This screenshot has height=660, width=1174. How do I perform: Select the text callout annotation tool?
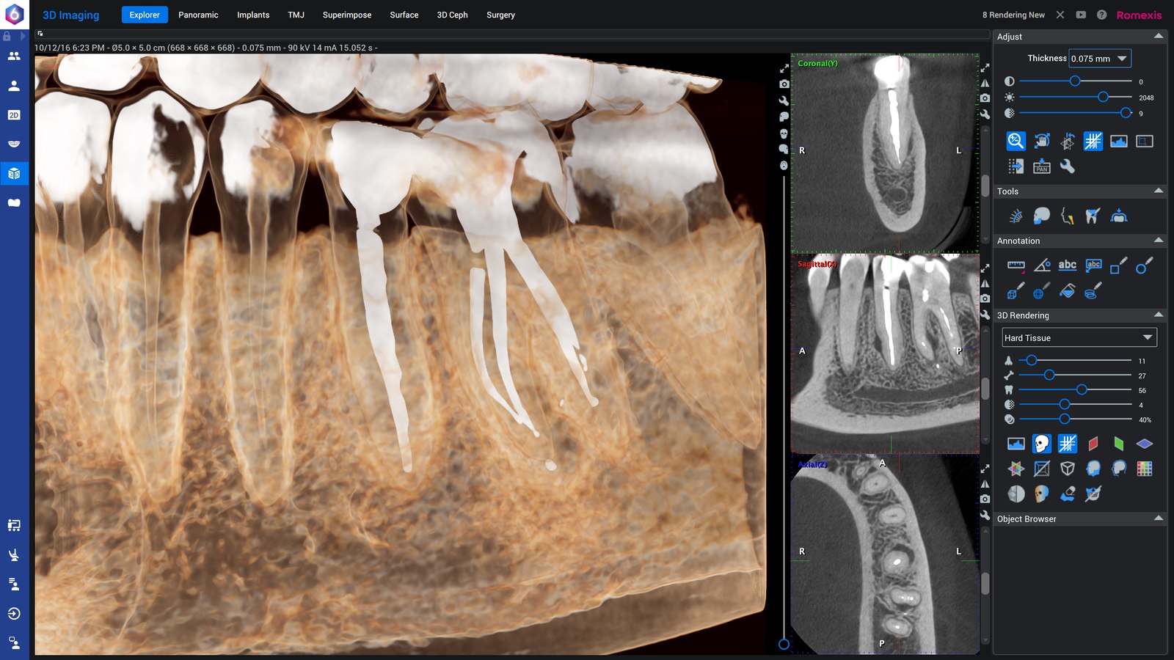(1093, 265)
